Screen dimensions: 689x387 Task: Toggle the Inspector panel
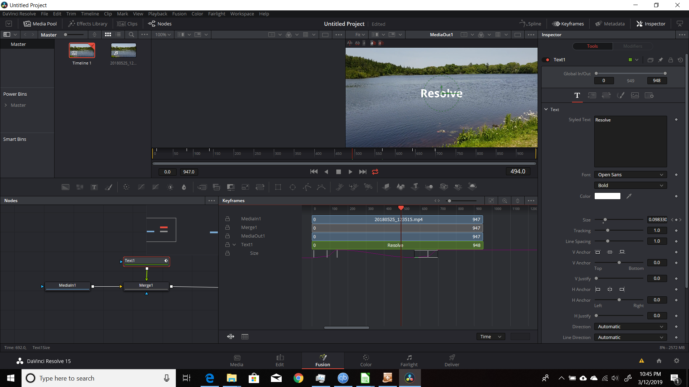pyautogui.click(x=651, y=24)
